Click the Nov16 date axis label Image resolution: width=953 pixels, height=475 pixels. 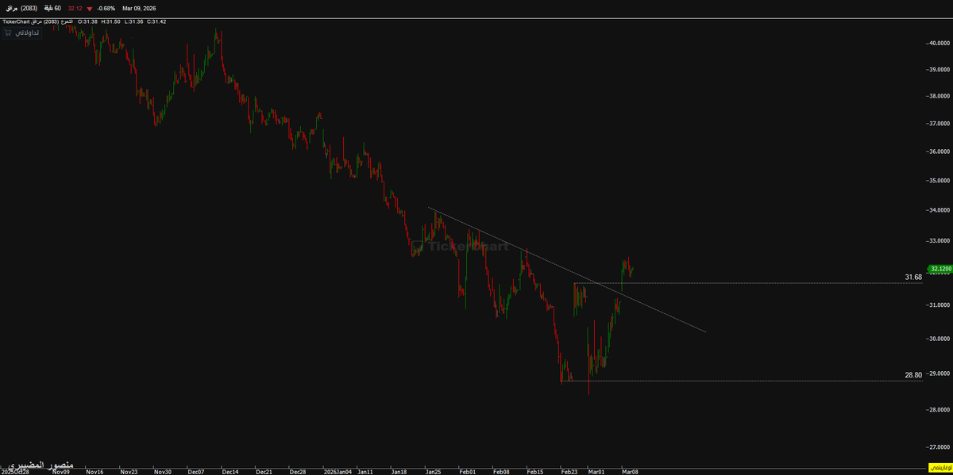pos(95,471)
